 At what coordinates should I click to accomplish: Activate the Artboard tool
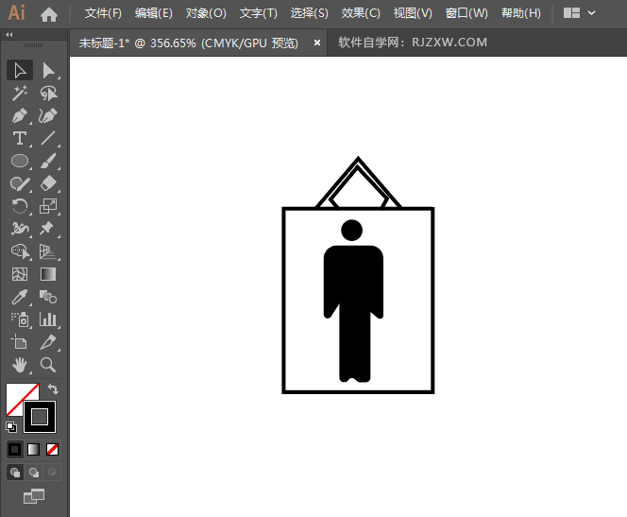click(20, 342)
